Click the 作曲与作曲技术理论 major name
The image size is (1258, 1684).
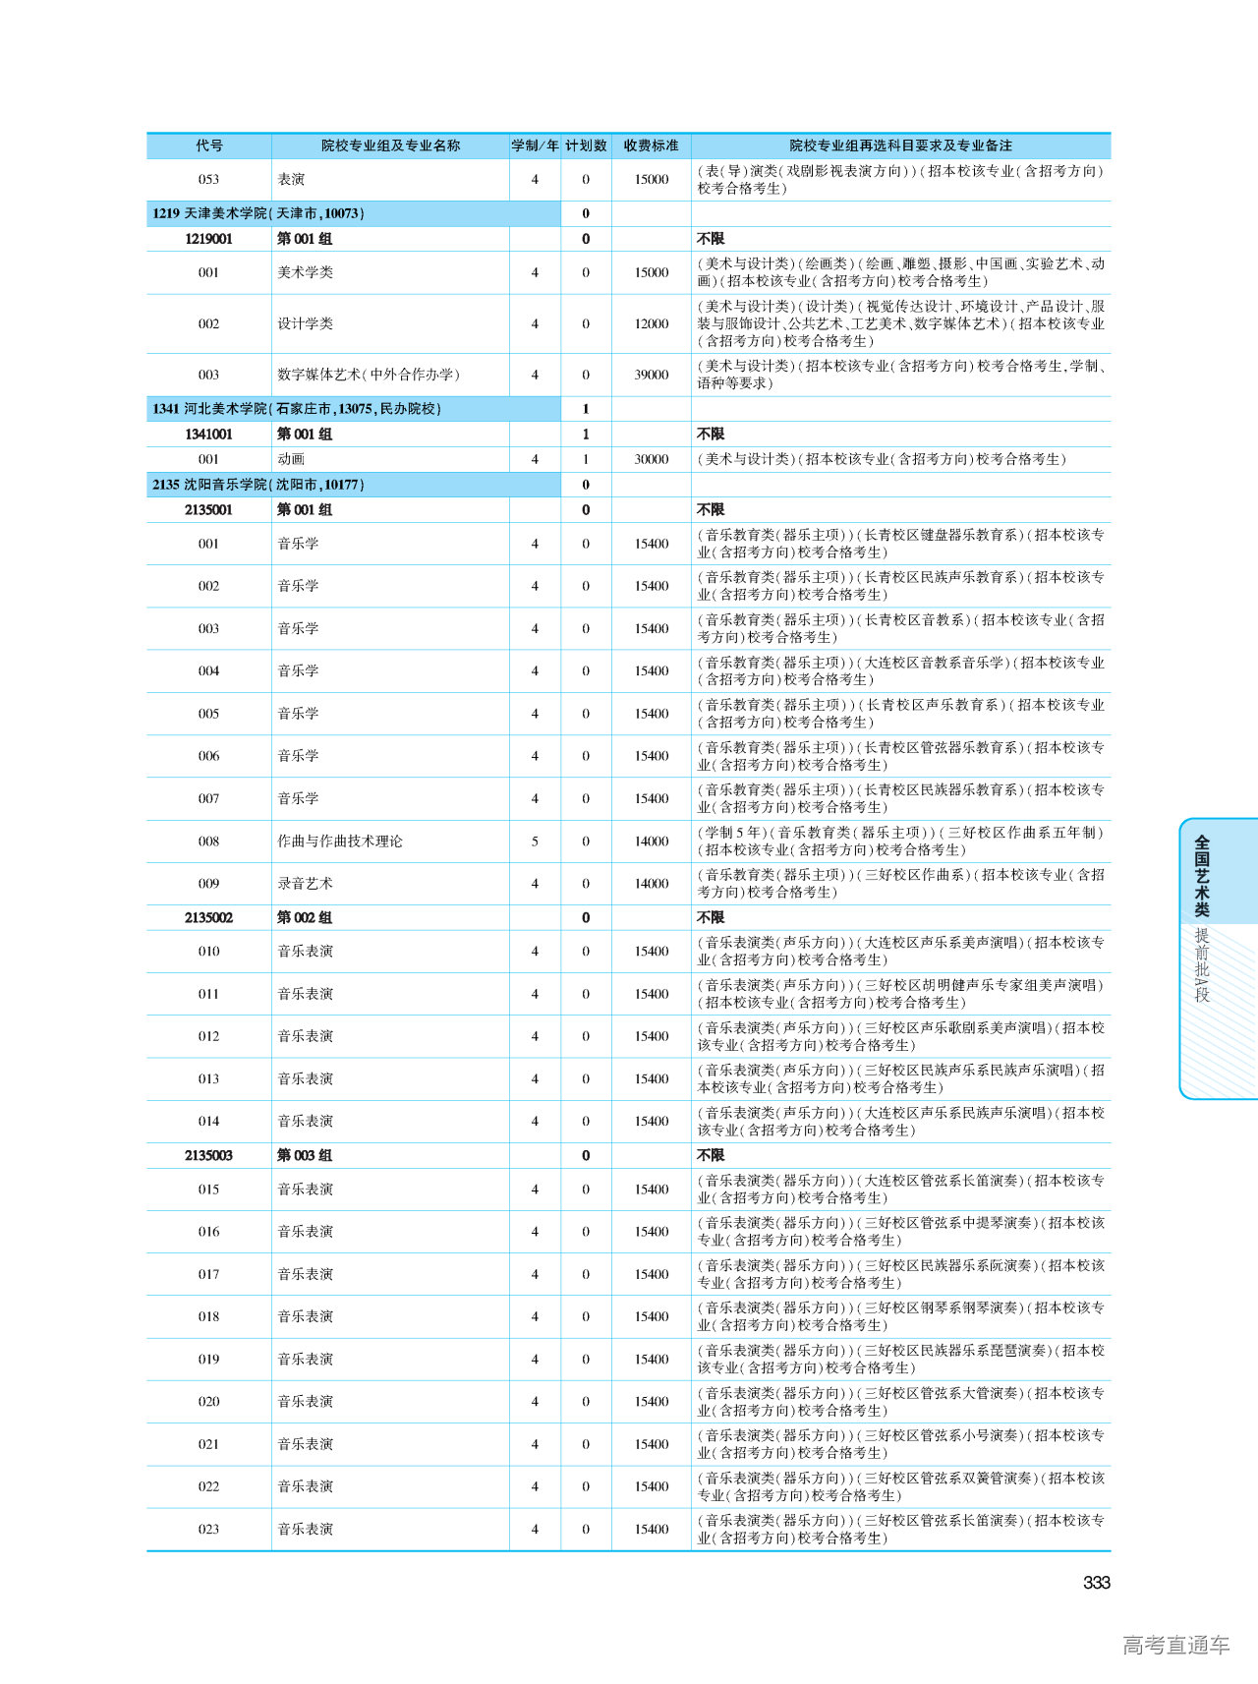click(340, 842)
